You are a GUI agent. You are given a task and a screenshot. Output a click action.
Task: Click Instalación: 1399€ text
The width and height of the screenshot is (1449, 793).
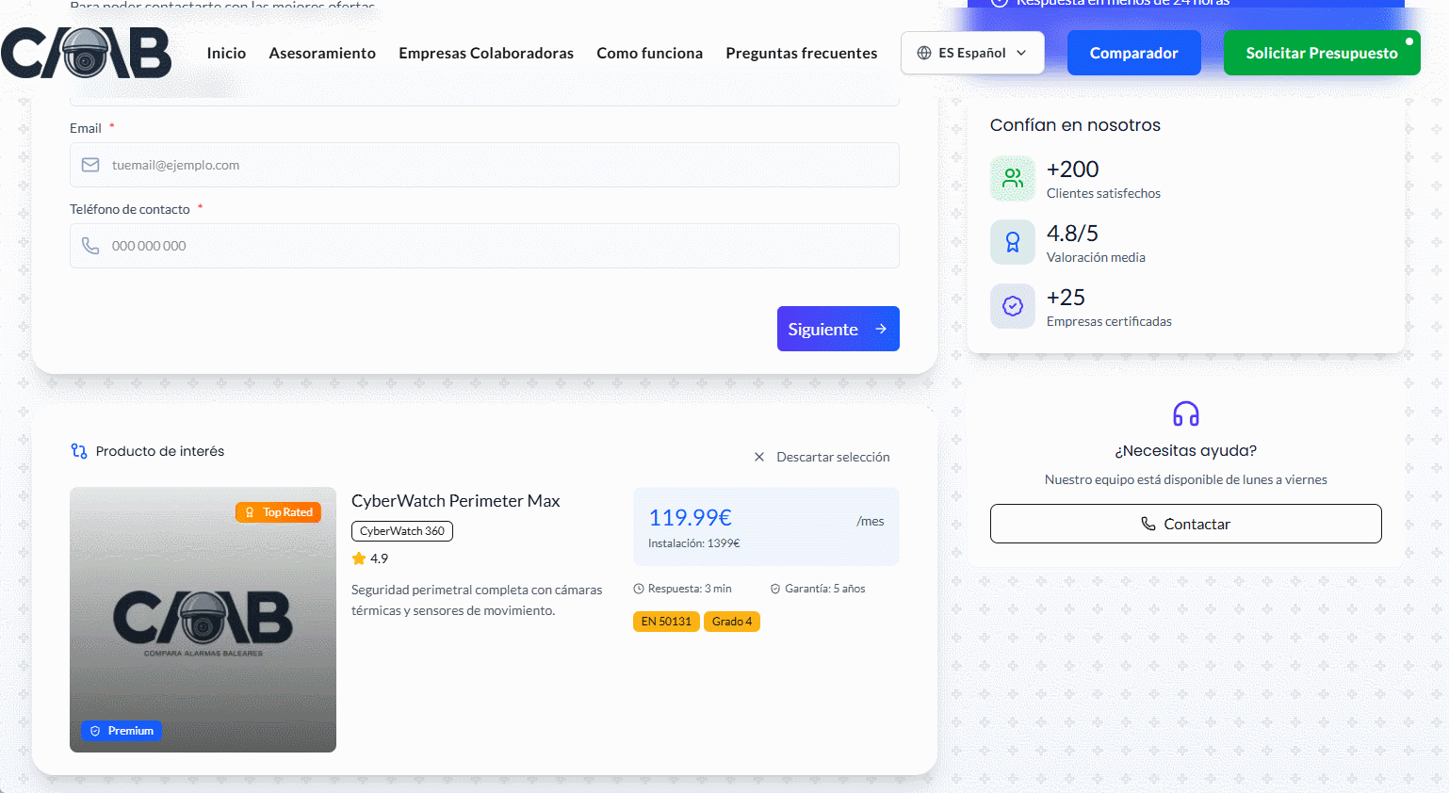tap(694, 543)
